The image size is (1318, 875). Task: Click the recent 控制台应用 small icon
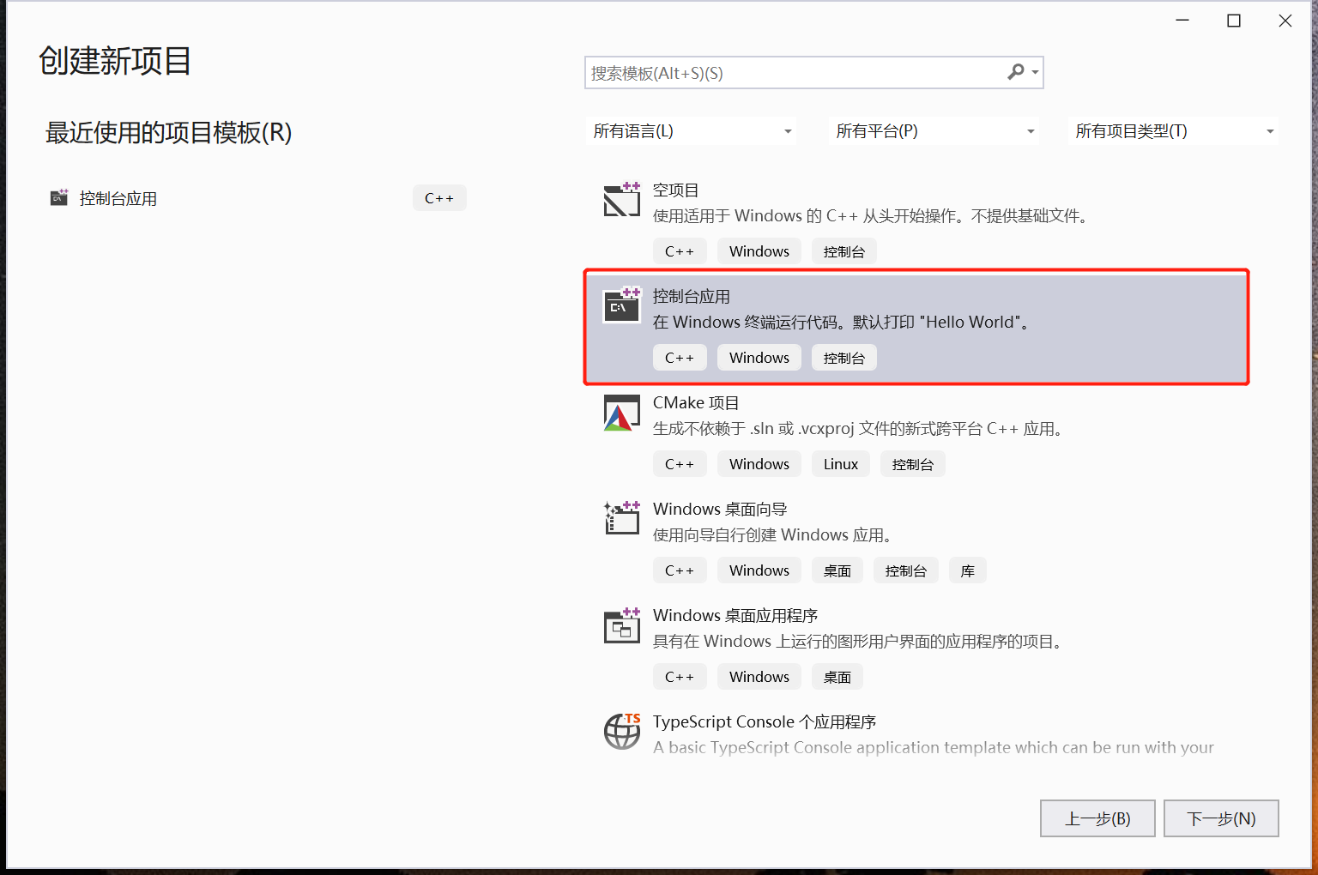[x=59, y=198]
